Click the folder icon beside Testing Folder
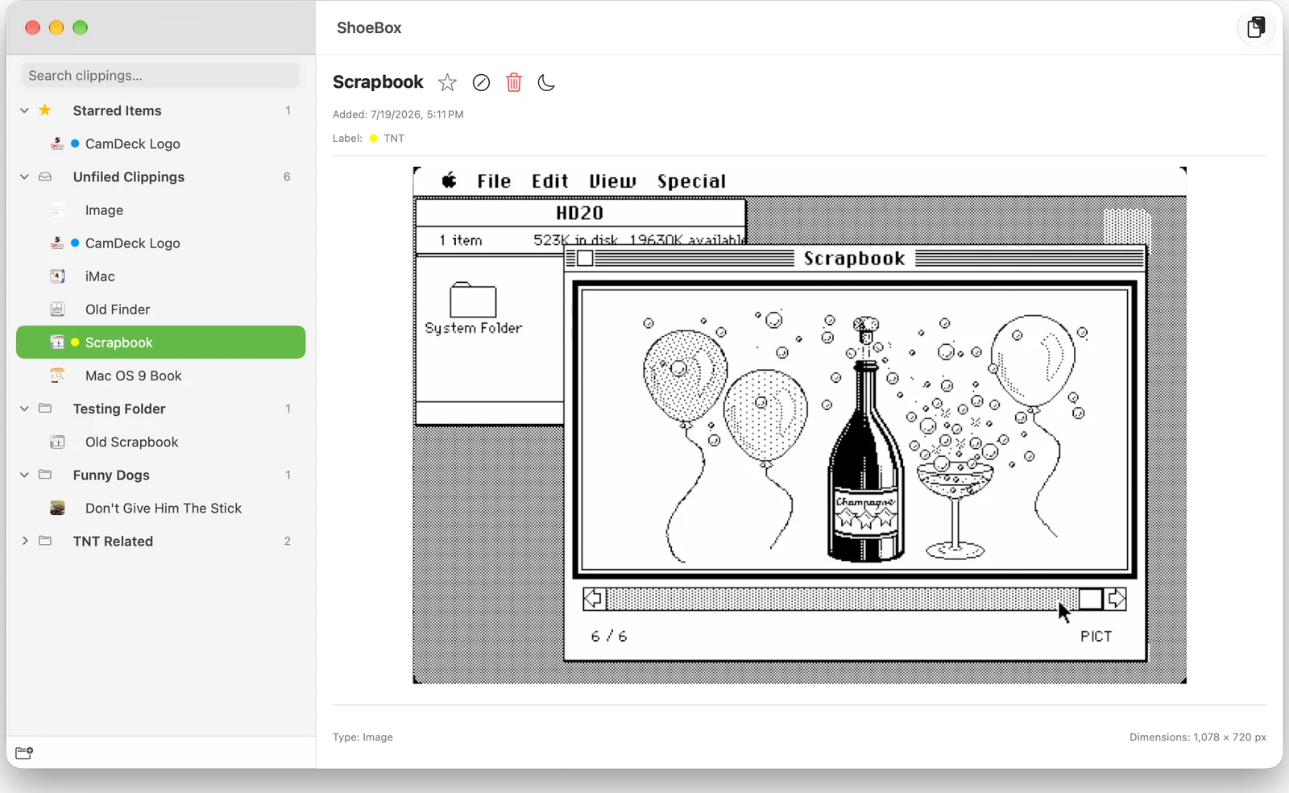This screenshot has height=793, width=1289. [45, 409]
